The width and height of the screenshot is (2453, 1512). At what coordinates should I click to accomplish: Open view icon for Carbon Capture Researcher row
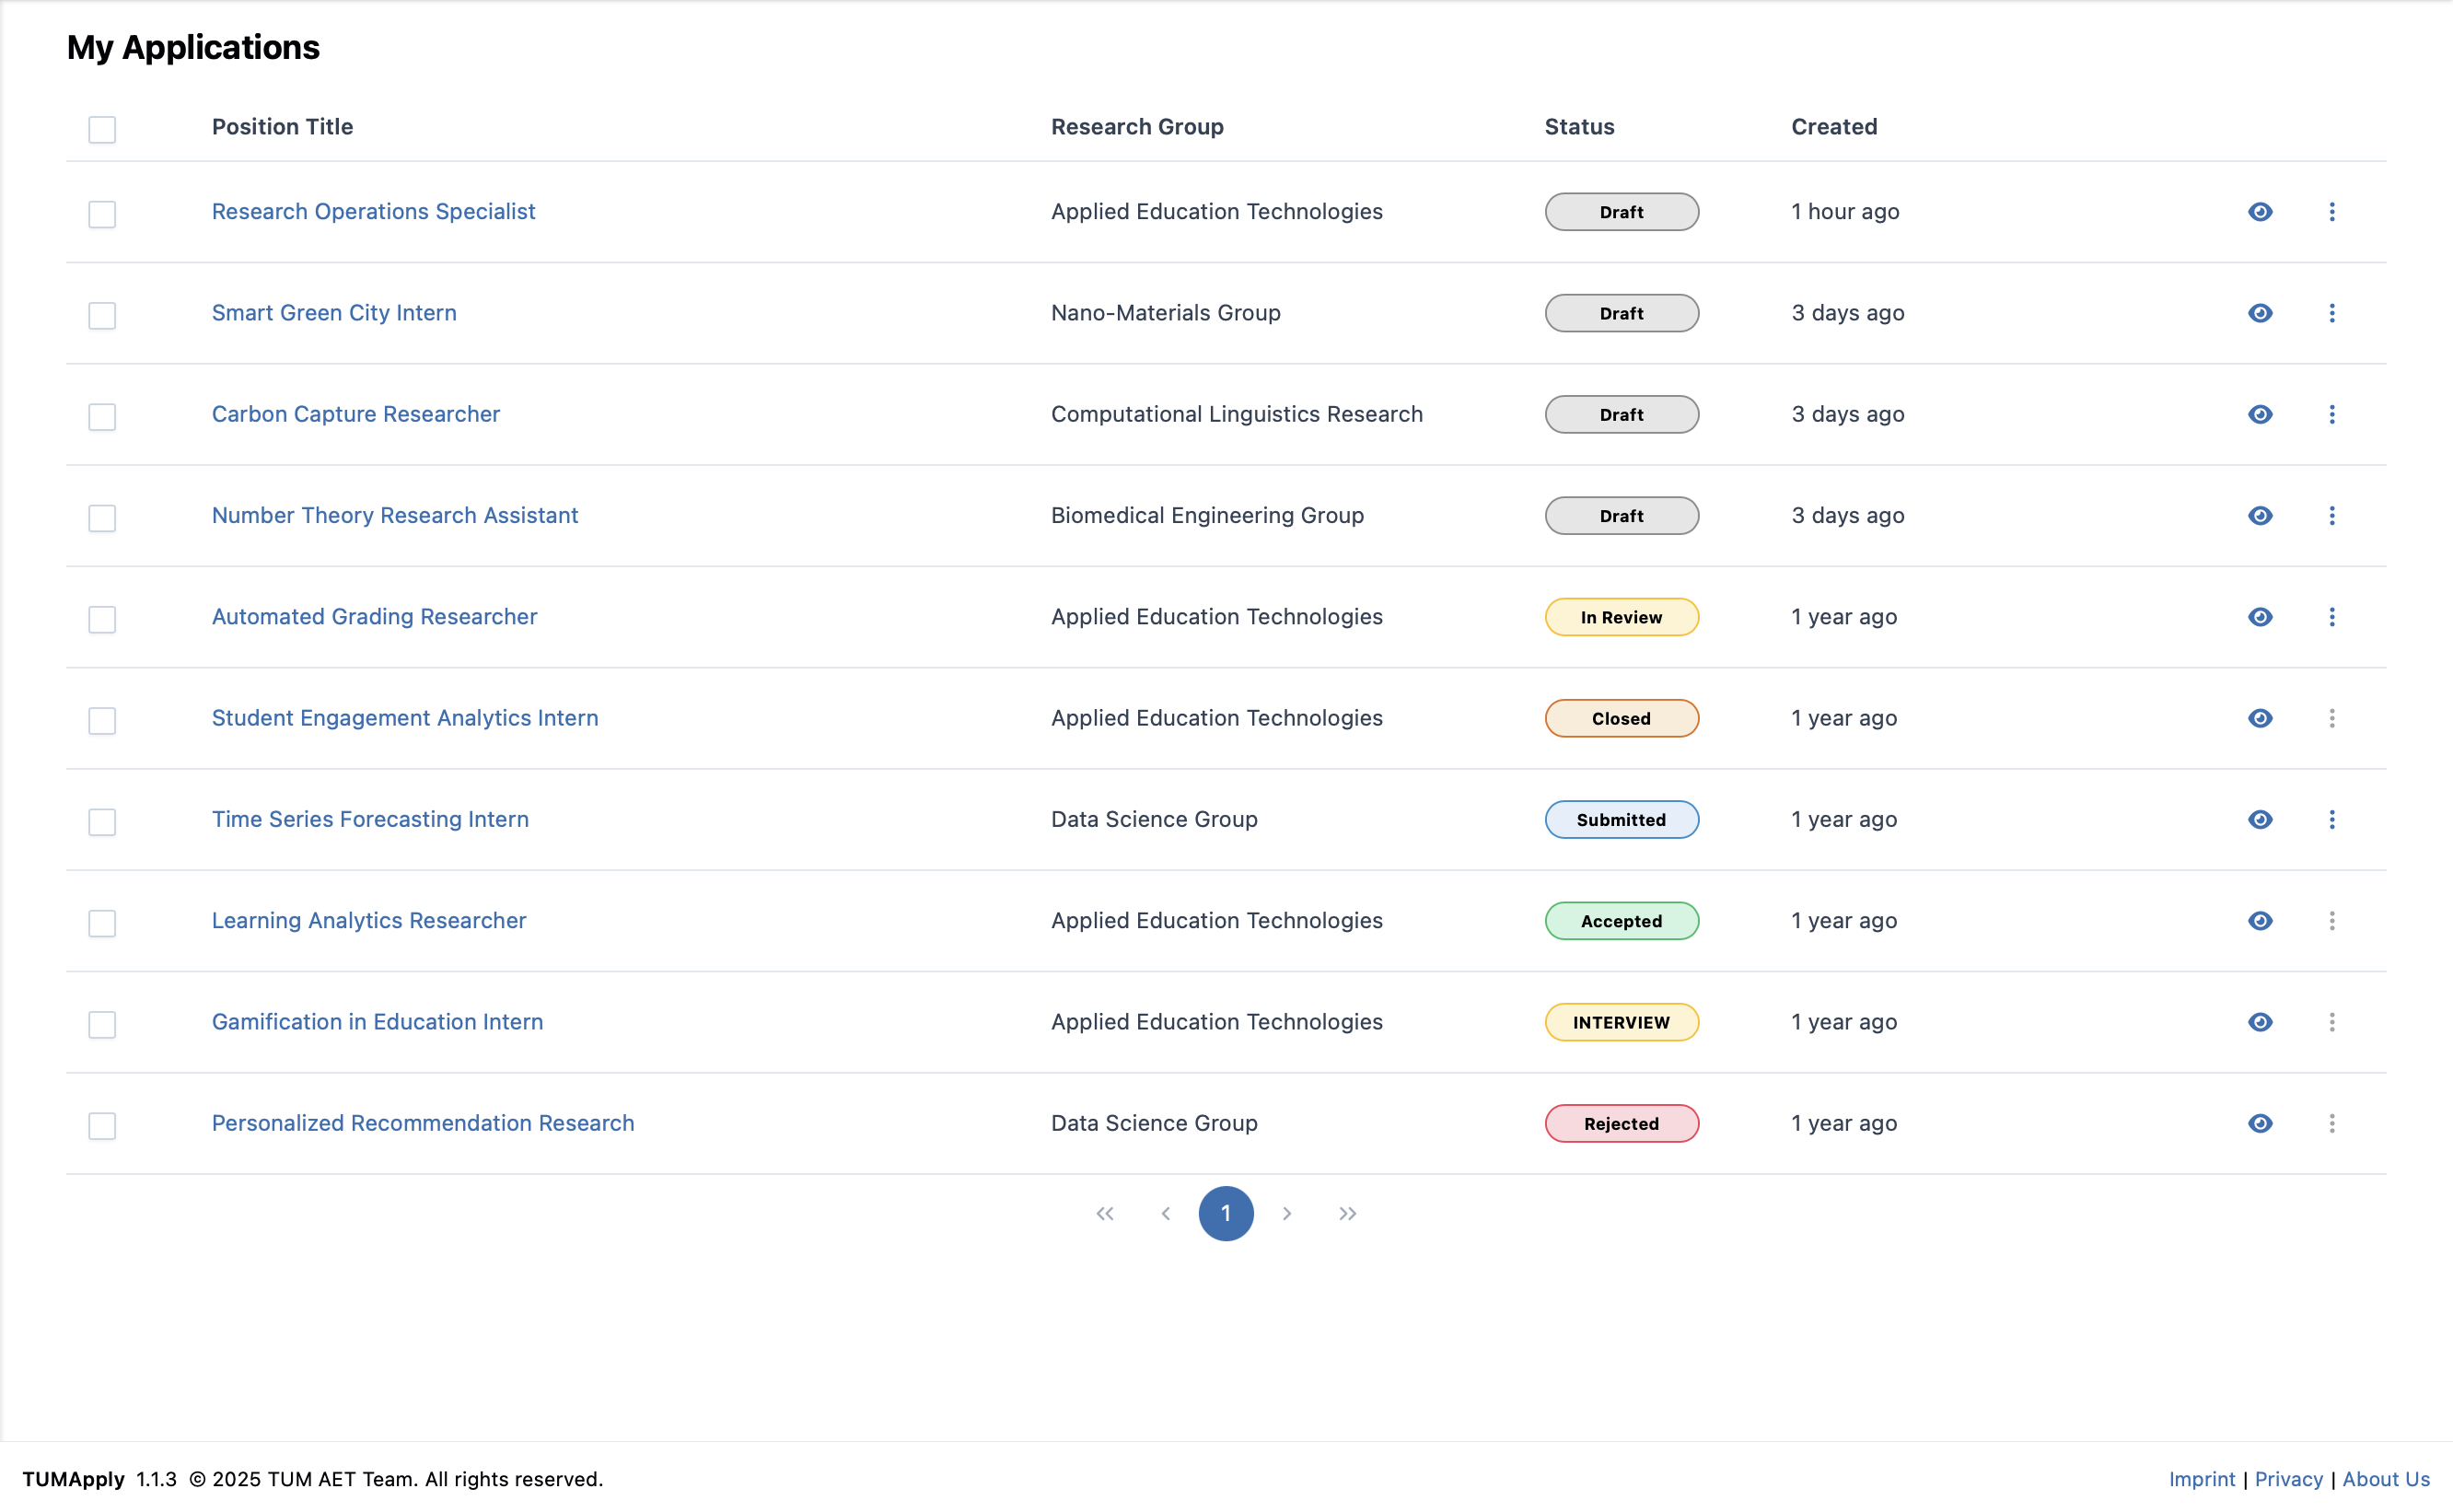point(2259,414)
